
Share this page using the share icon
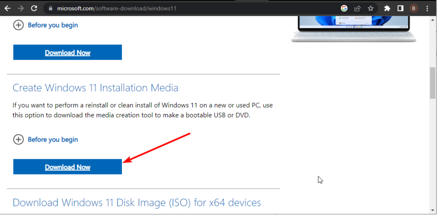357,8
